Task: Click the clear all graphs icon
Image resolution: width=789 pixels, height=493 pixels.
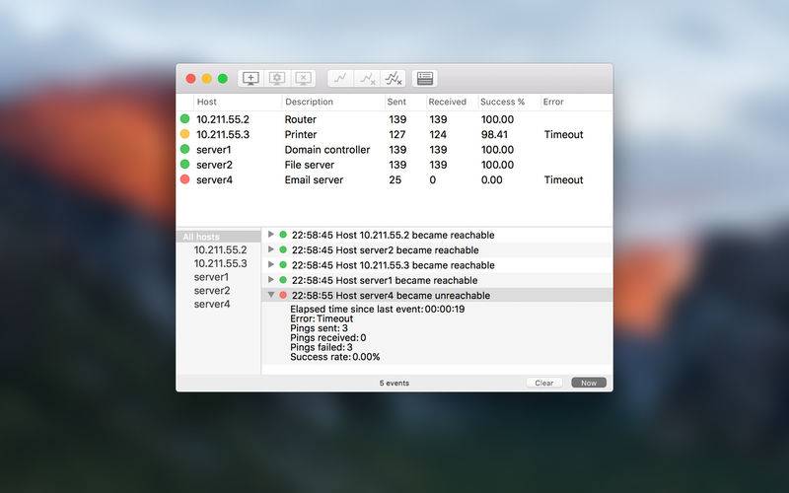Action: [x=393, y=79]
